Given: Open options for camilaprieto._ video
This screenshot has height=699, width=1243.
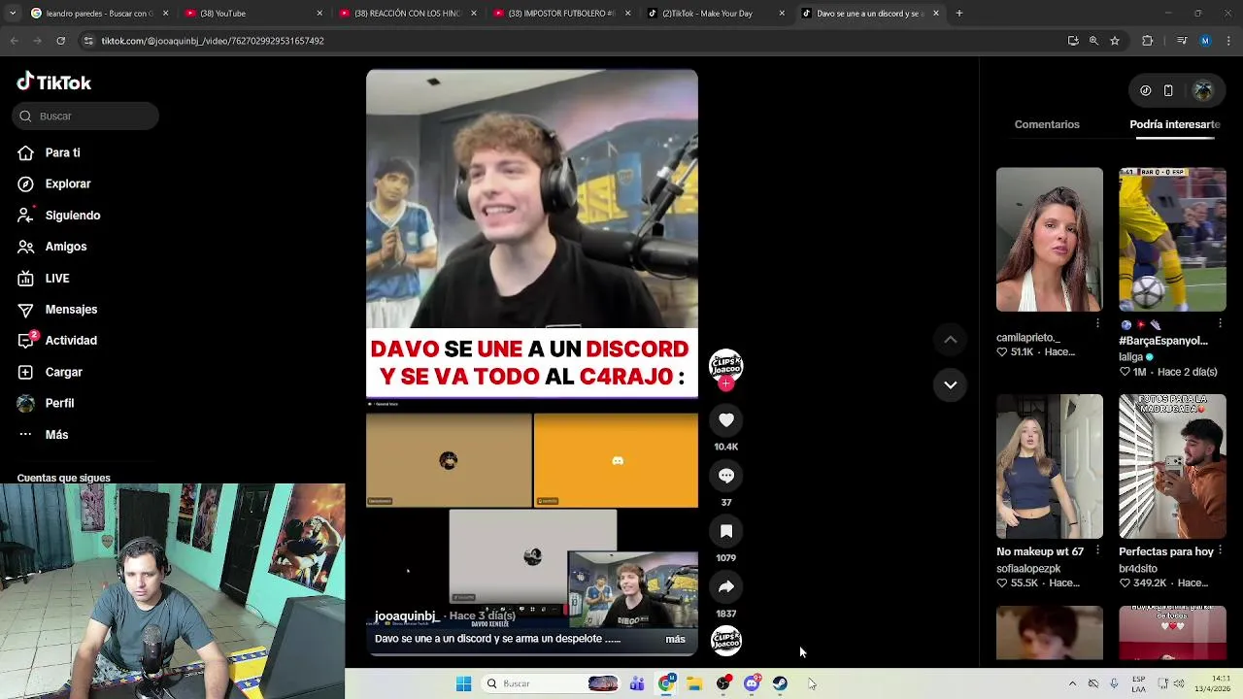Looking at the screenshot, I should [1097, 323].
